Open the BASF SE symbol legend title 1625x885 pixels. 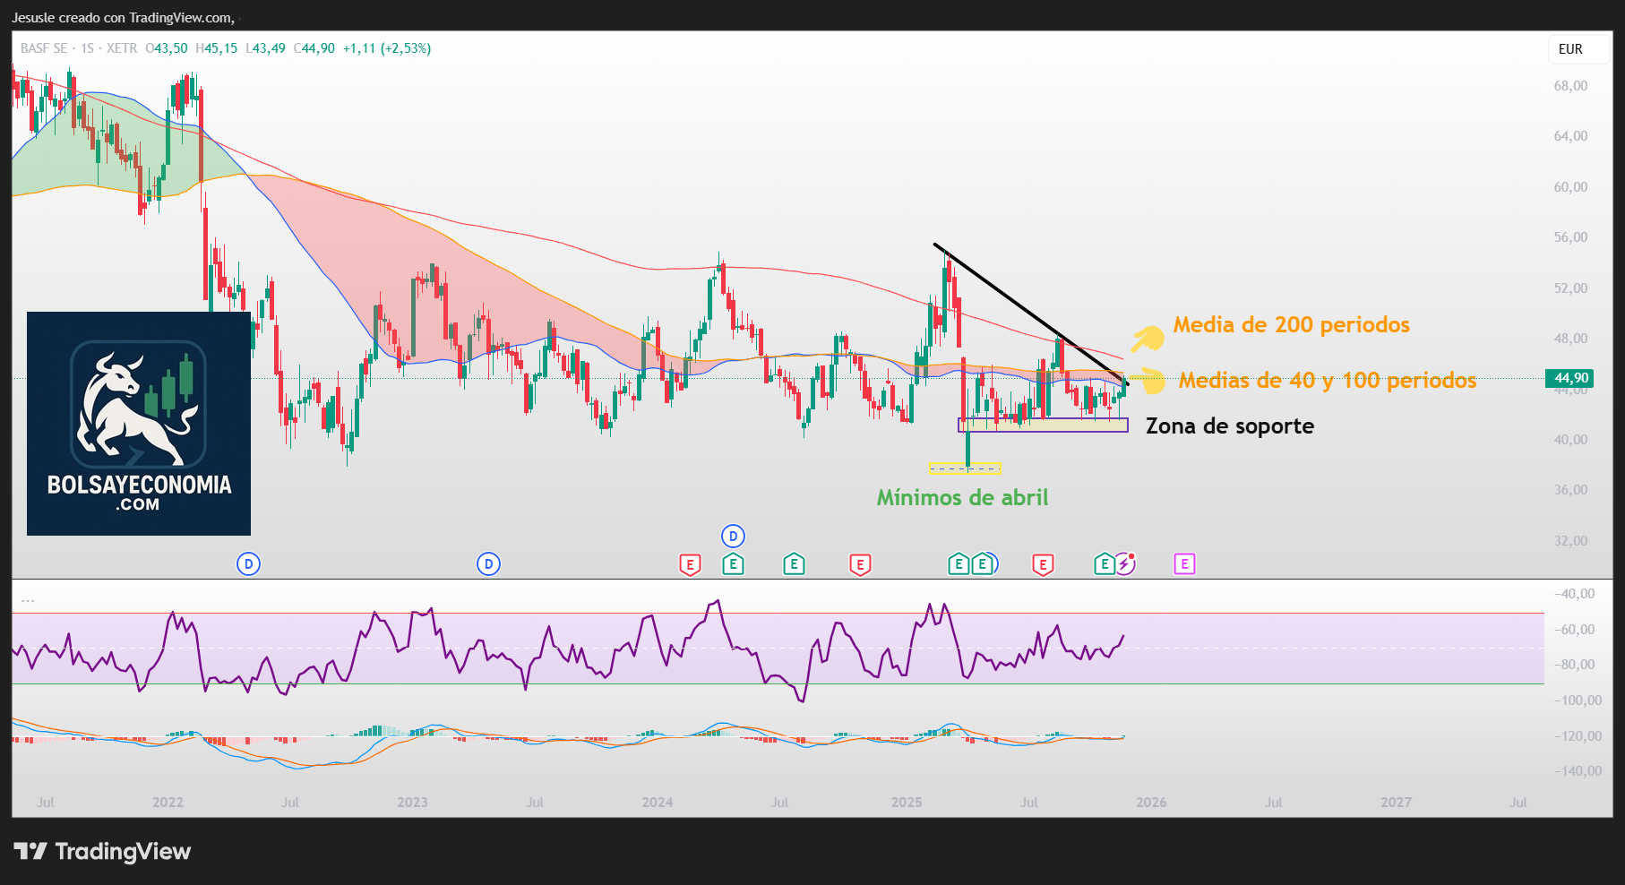point(44,48)
